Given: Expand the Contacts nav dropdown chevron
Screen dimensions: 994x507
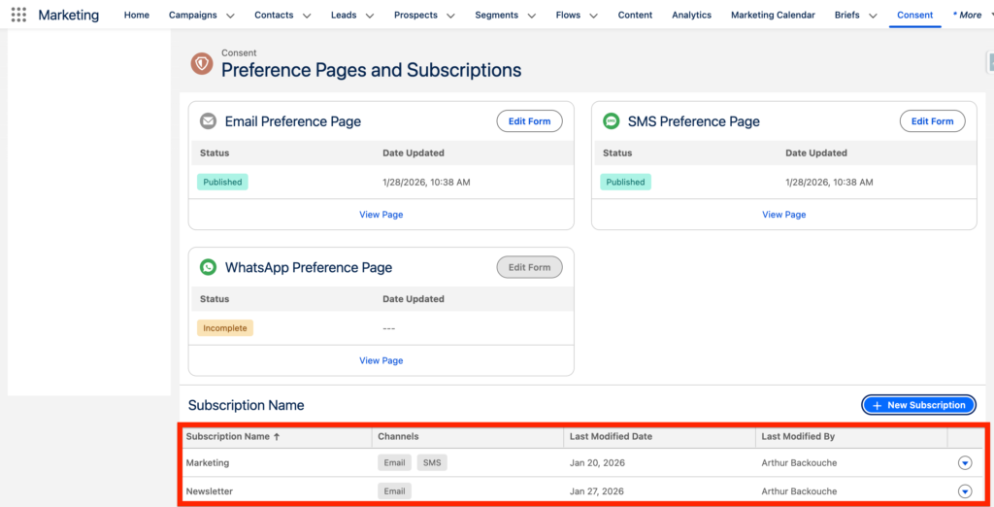Looking at the screenshot, I should [307, 16].
